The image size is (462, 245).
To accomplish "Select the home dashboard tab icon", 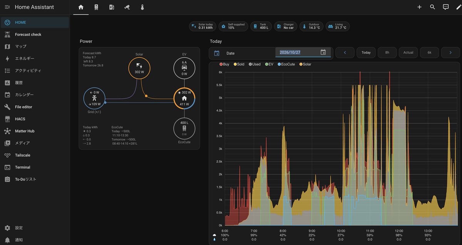I will [81, 7].
